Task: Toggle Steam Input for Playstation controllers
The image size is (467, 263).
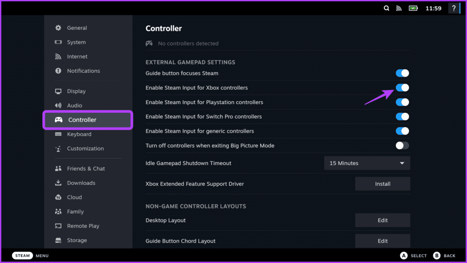Action: 402,102
